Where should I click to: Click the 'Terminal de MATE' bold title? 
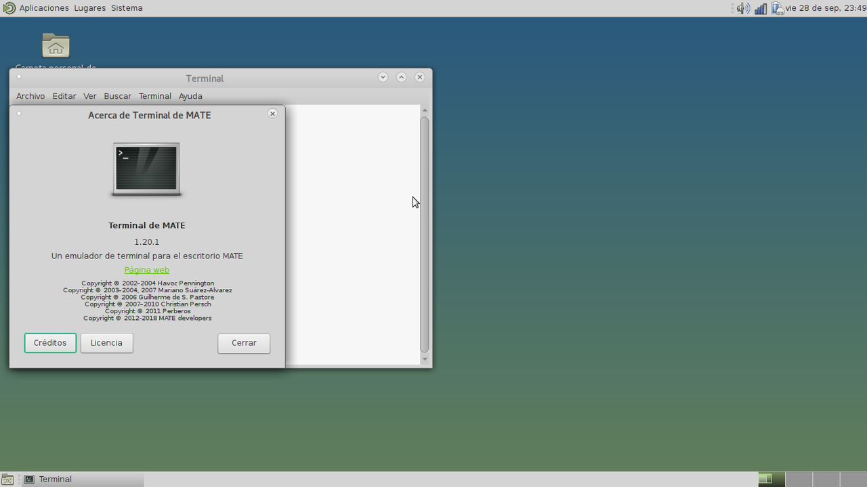146,226
